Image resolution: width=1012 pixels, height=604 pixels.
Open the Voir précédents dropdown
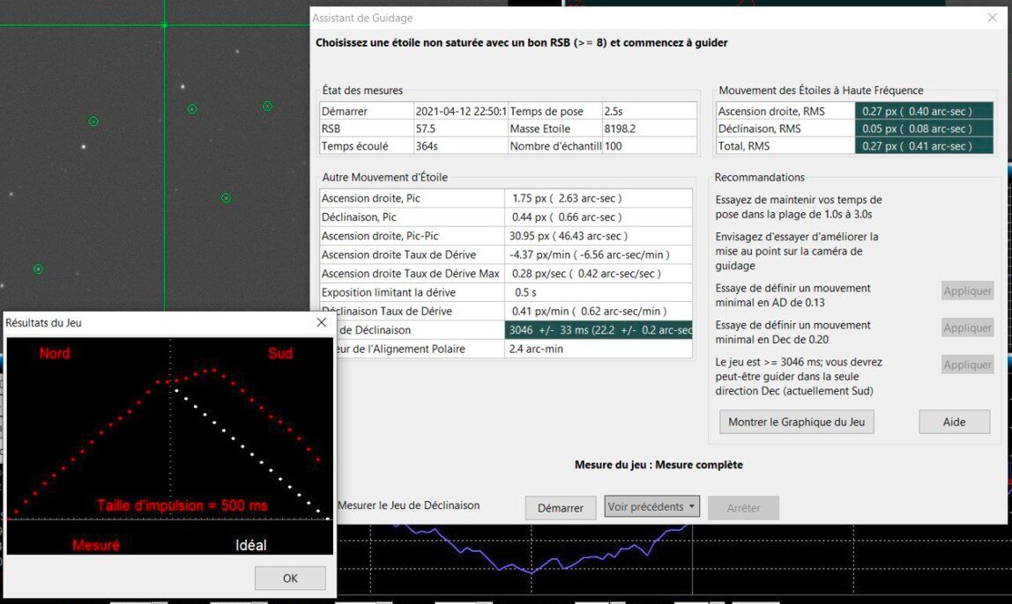651,506
